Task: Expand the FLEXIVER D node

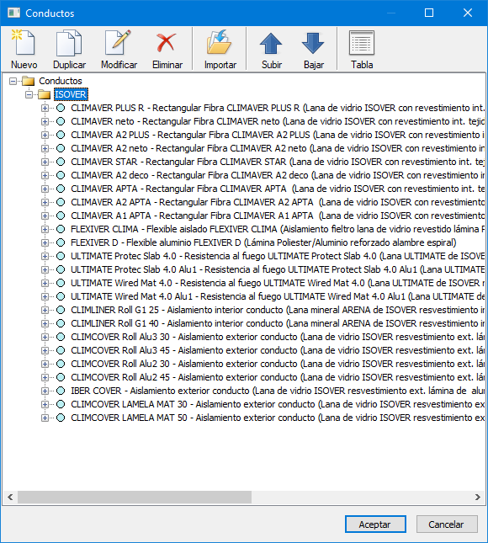Action: click(x=45, y=243)
